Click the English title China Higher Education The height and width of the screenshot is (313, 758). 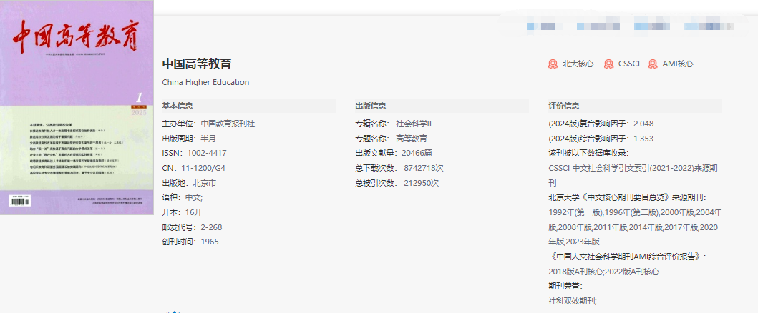click(206, 82)
